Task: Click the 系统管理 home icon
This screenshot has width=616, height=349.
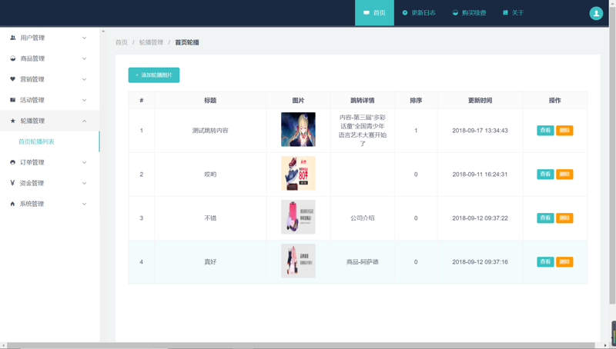Action: pos(12,204)
